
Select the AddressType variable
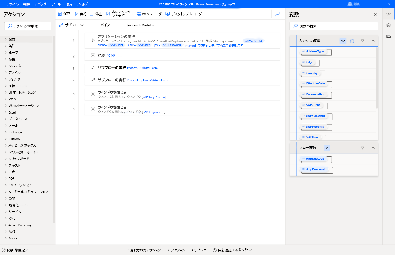pos(315,51)
